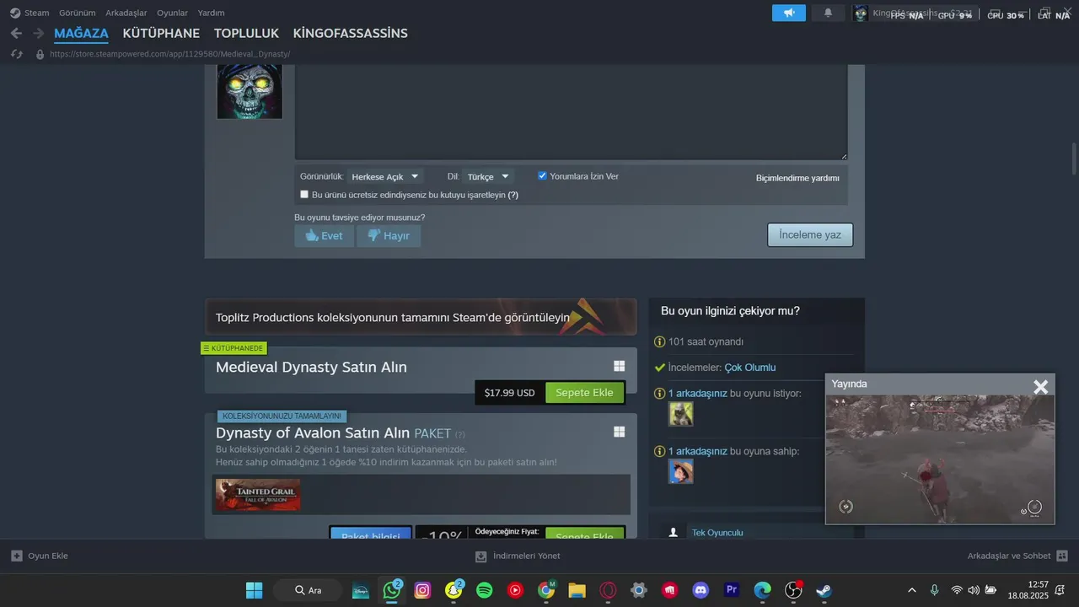
Task: Click the thumbs-down Hayır button
Action: (x=389, y=236)
